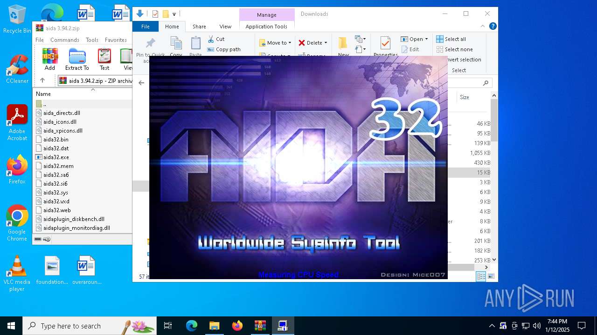Screen dimensions: 597x335
Task: Click the Add icon in WinRAR toolbar
Action: [x=50, y=59]
